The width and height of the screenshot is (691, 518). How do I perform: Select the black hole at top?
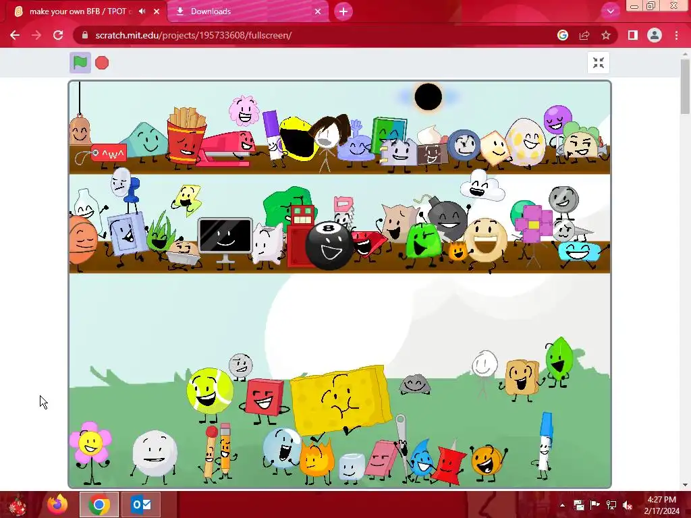click(428, 96)
